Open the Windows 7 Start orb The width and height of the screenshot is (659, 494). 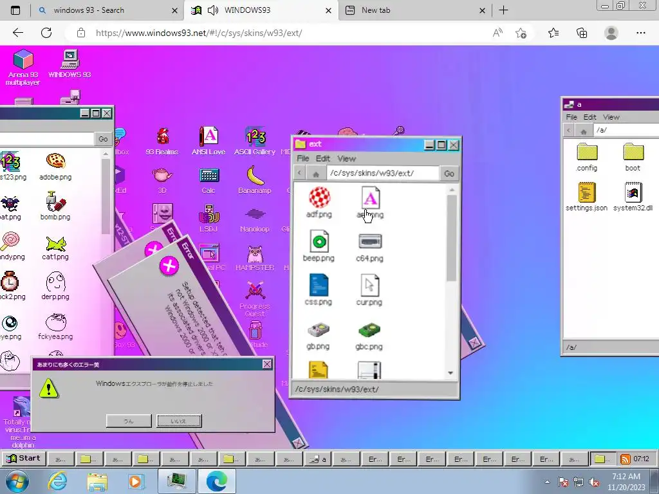[17, 481]
